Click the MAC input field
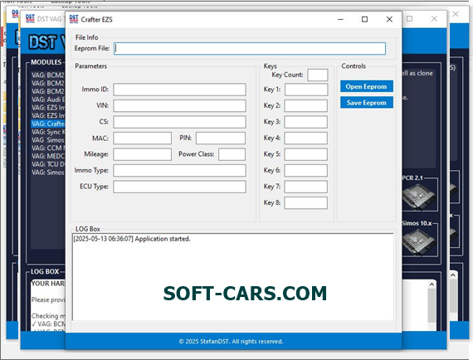The height and width of the screenshot is (360, 473). pyautogui.click(x=143, y=138)
